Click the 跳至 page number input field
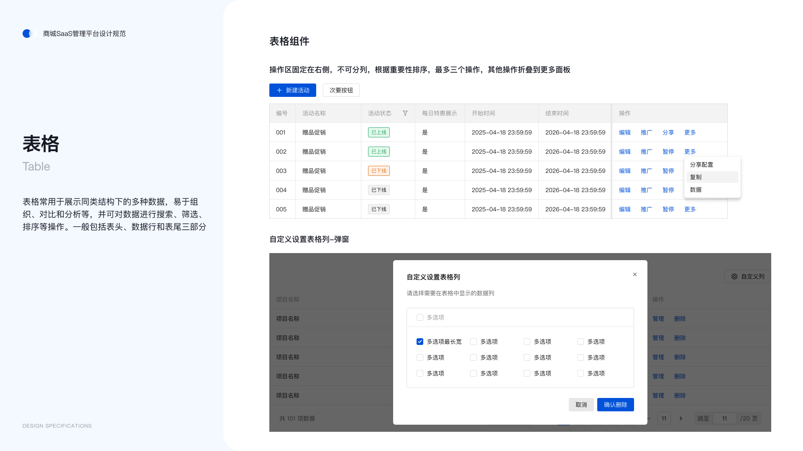This screenshot has width=803, height=451. click(x=724, y=418)
